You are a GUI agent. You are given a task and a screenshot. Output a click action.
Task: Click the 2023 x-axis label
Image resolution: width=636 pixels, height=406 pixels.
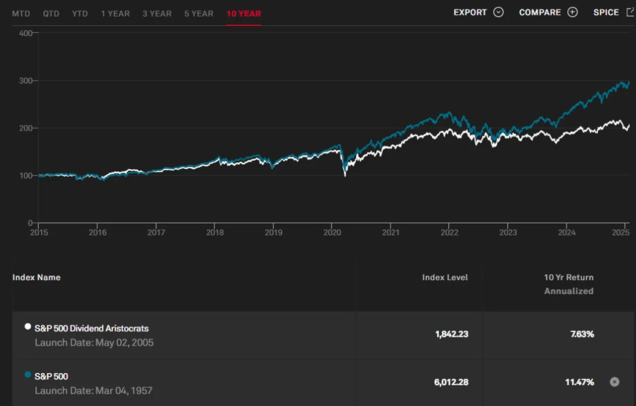[x=508, y=232]
